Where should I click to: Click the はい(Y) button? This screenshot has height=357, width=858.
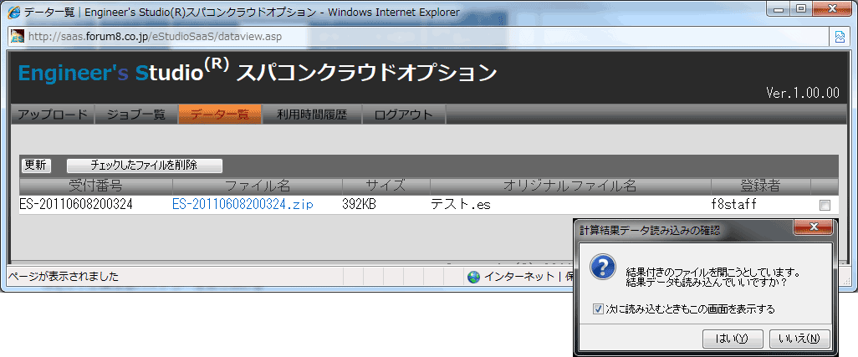(733, 339)
